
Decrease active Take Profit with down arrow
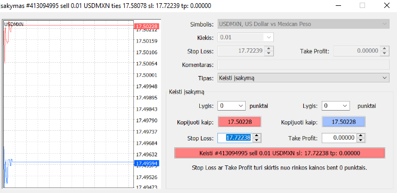coord(361,140)
